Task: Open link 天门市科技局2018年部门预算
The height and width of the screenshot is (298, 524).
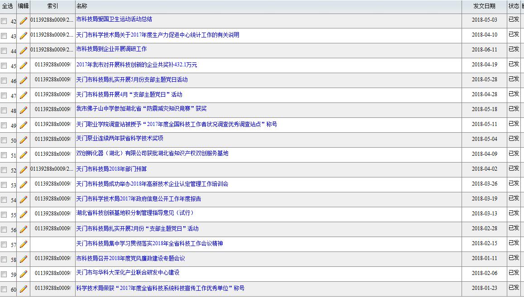Action: point(111,169)
